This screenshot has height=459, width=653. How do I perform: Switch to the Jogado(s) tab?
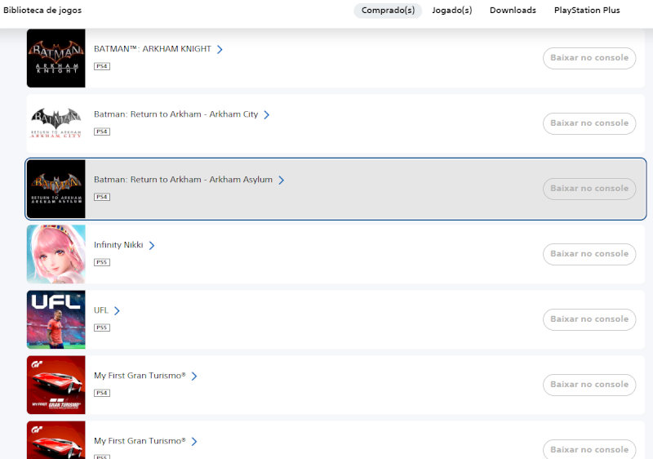[x=452, y=11]
